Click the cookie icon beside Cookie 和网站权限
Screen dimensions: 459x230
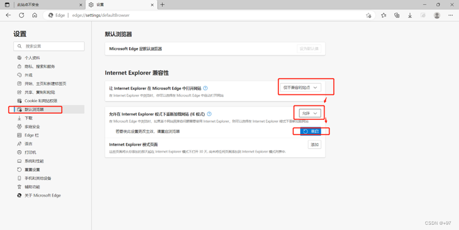tap(19, 101)
